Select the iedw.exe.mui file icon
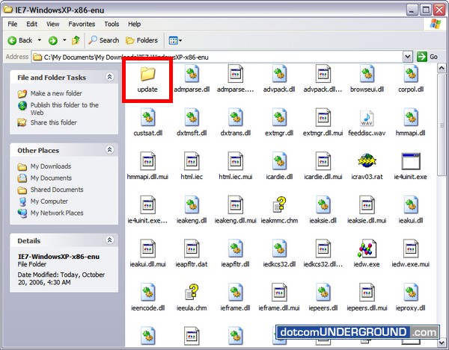Screen dimensions: 449x350 coord(411,249)
